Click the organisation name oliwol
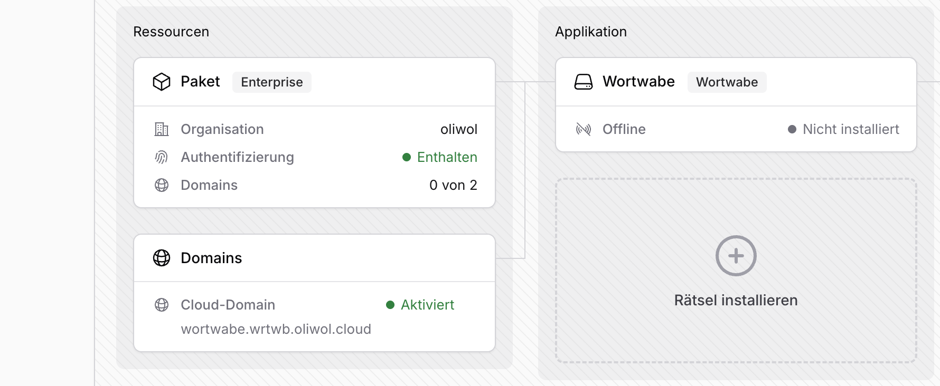Viewport: 940px width, 386px height. pyautogui.click(x=458, y=129)
